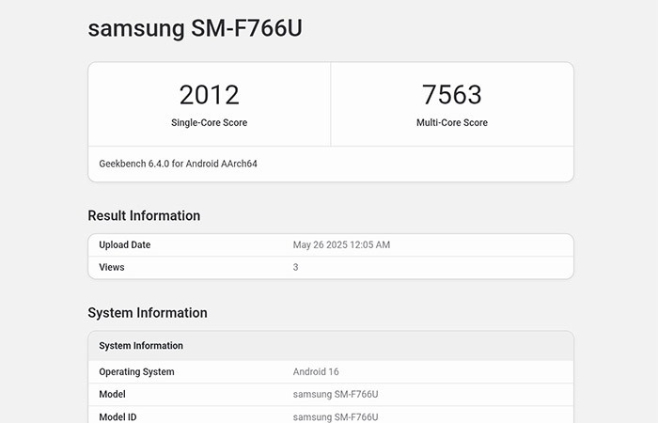Click the Upload Date label

pos(125,244)
